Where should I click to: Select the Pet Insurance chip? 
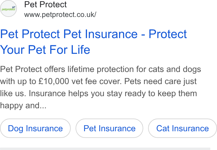pos(109,128)
